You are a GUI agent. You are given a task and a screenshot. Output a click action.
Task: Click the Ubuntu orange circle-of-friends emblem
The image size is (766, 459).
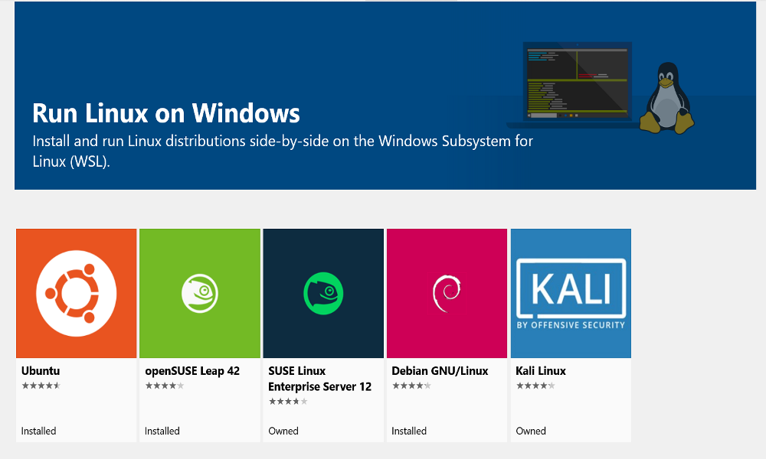tap(76, 293)
